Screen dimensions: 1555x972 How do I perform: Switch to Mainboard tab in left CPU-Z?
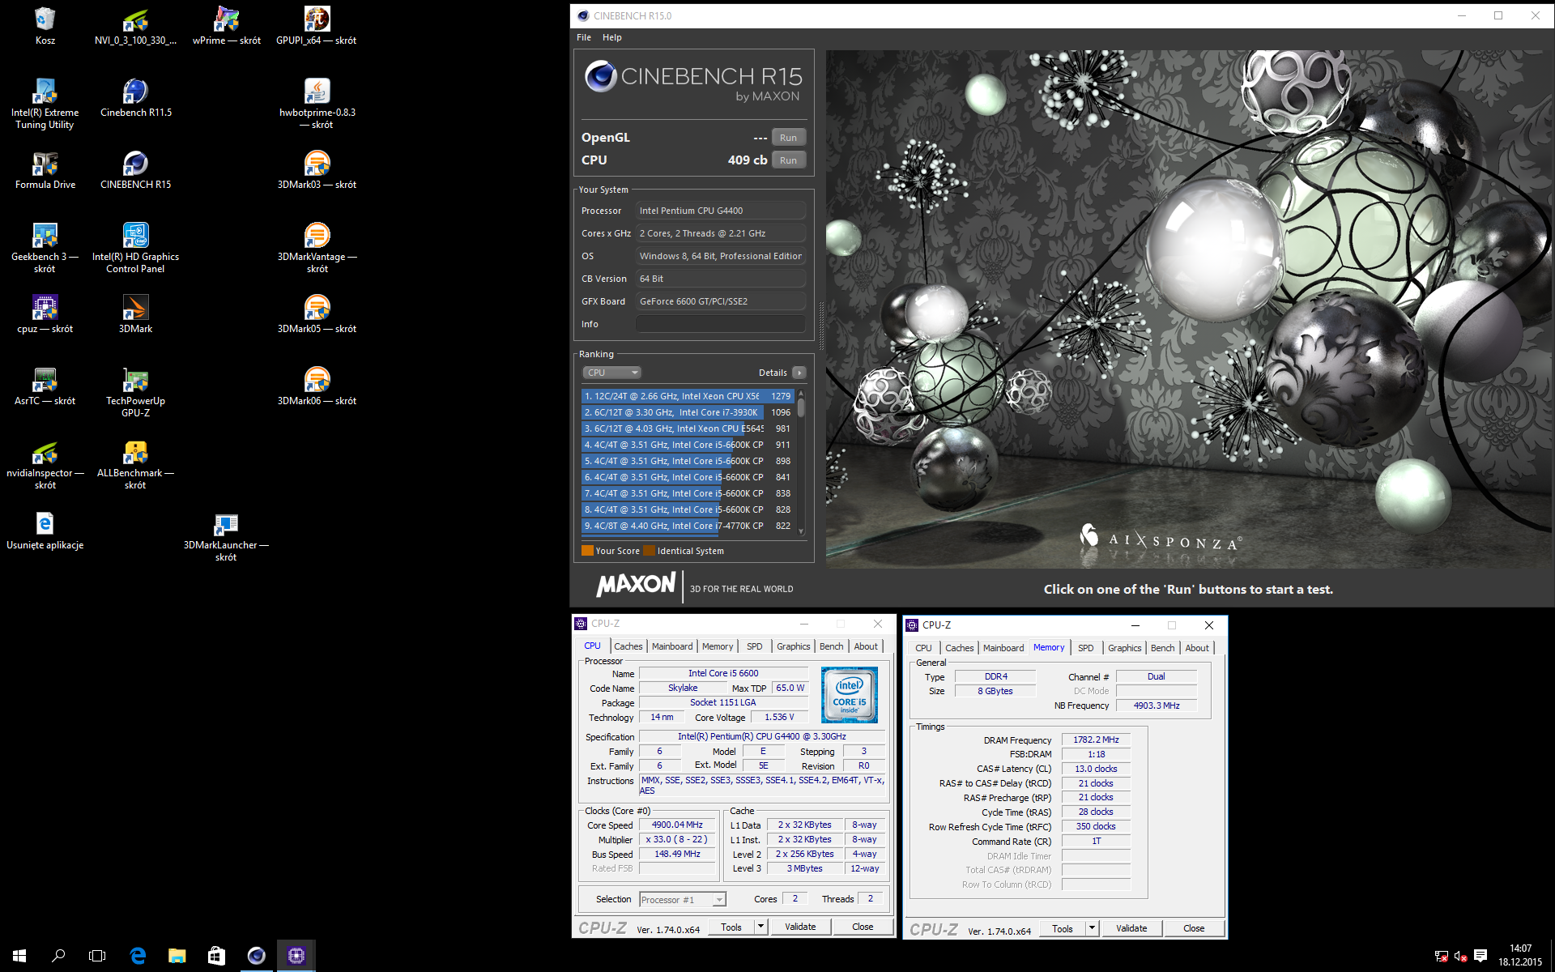coord(672,646)
